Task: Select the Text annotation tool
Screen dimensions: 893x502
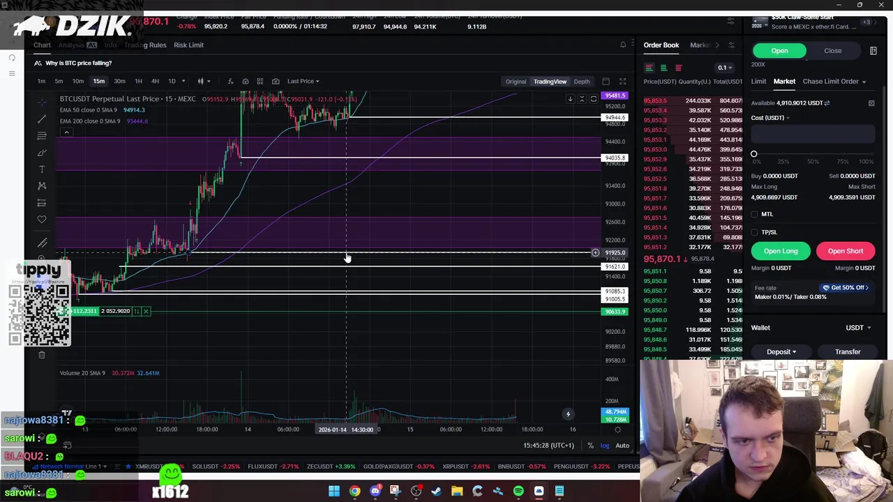Action: point(42,169)
